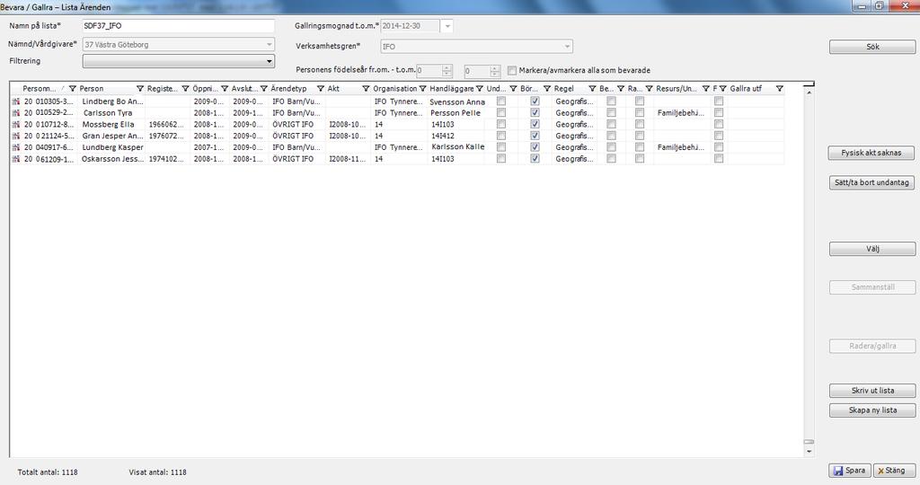Click Fysisk akt saknas button
This screenshot has height=485, width=920.
tap(871, 153)
